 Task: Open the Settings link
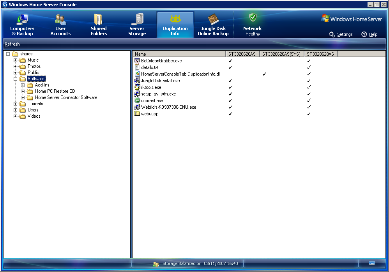[x=345, y=34]
